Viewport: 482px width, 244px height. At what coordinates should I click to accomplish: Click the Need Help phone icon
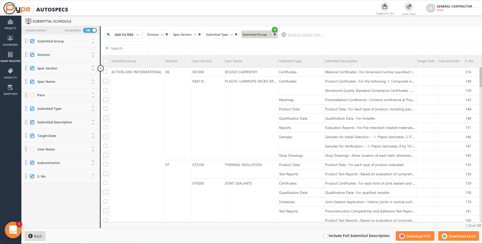[x=409, y=7]
